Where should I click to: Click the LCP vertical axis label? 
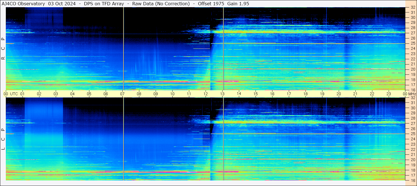pos(3,139)
